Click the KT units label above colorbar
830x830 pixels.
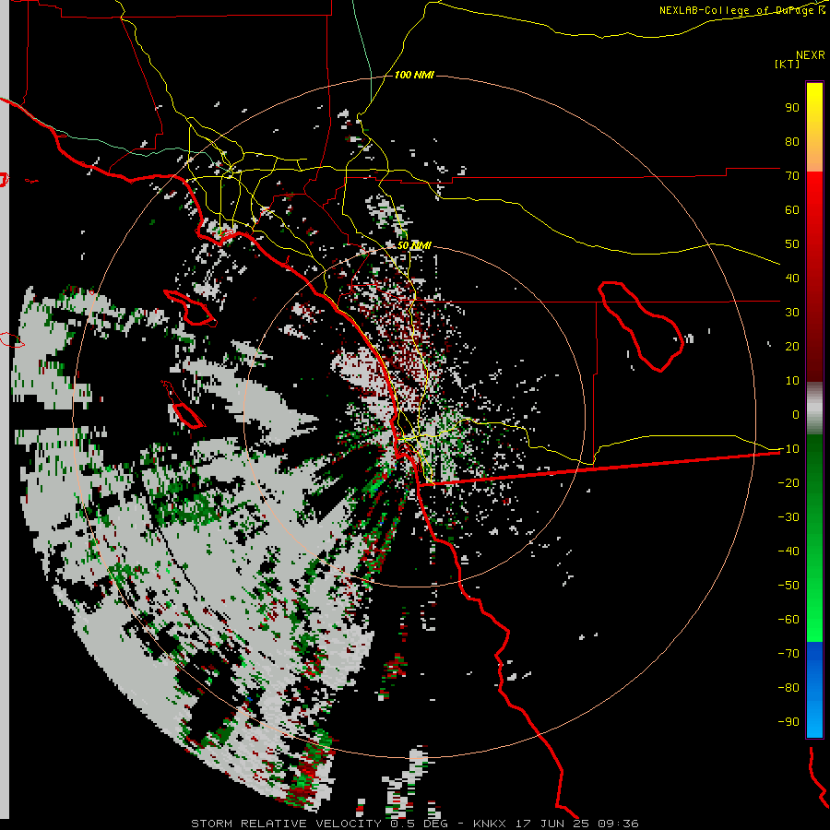pyautogui.click(x=788, y=64)
